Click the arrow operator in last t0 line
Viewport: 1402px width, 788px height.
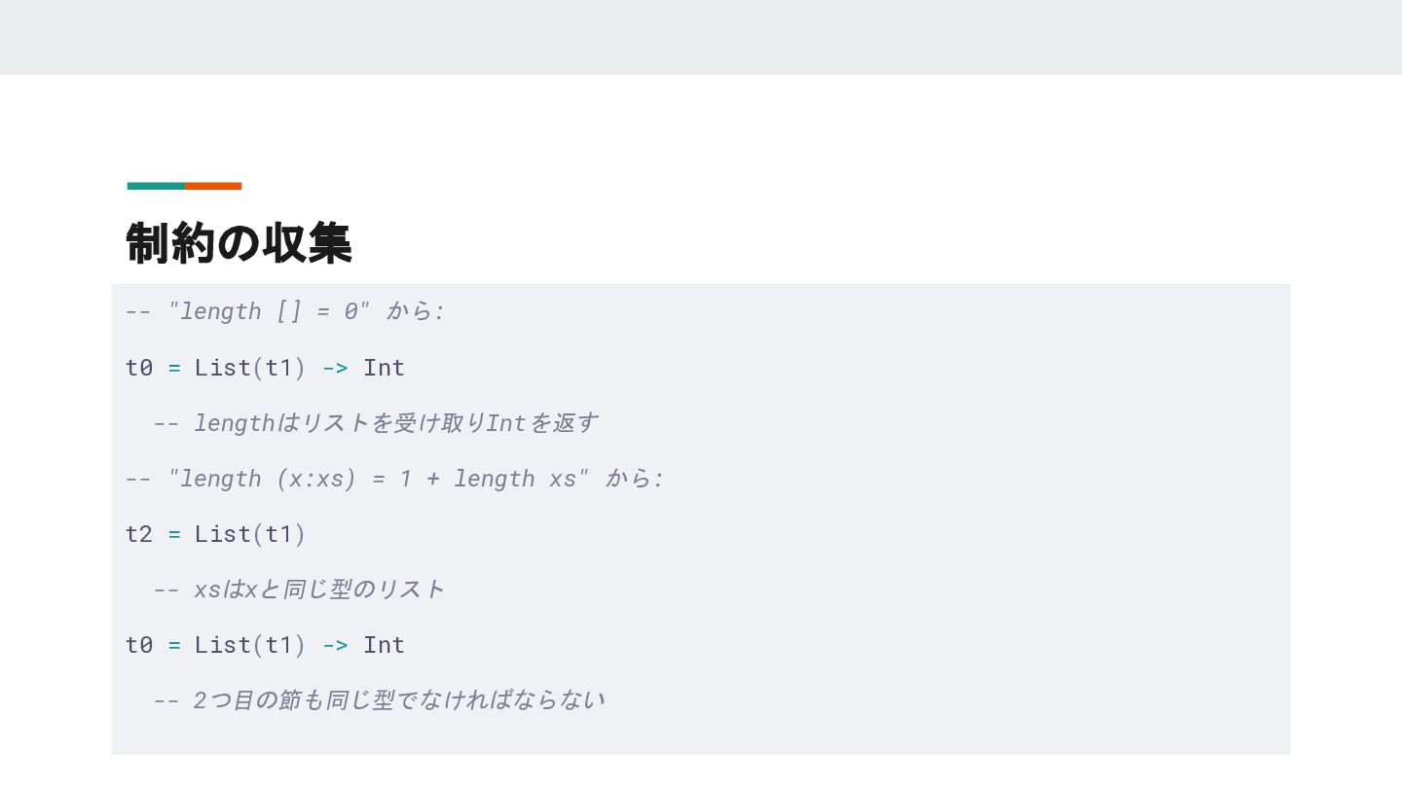335,645
